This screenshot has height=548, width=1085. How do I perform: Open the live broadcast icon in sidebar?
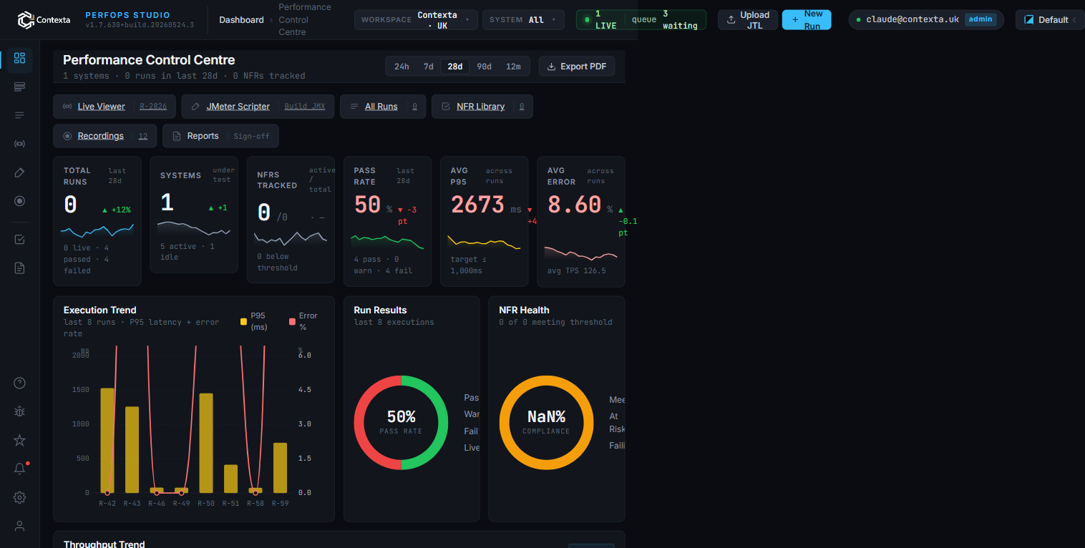pyautogui.click(x=19, y=144)
